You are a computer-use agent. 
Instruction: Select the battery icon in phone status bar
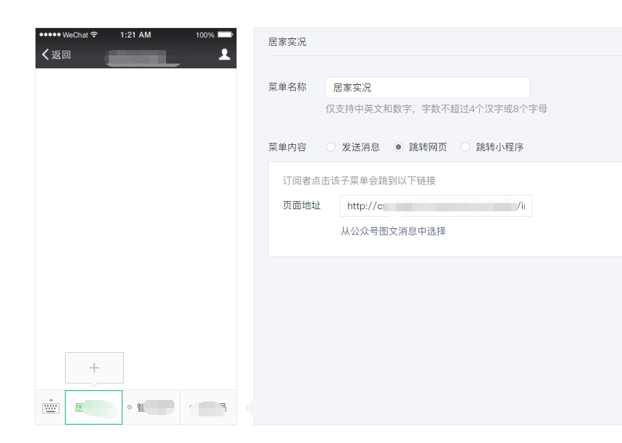(x=225, y=34)
